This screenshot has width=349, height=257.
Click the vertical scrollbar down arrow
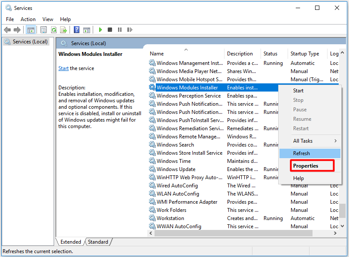pos(342,226)
